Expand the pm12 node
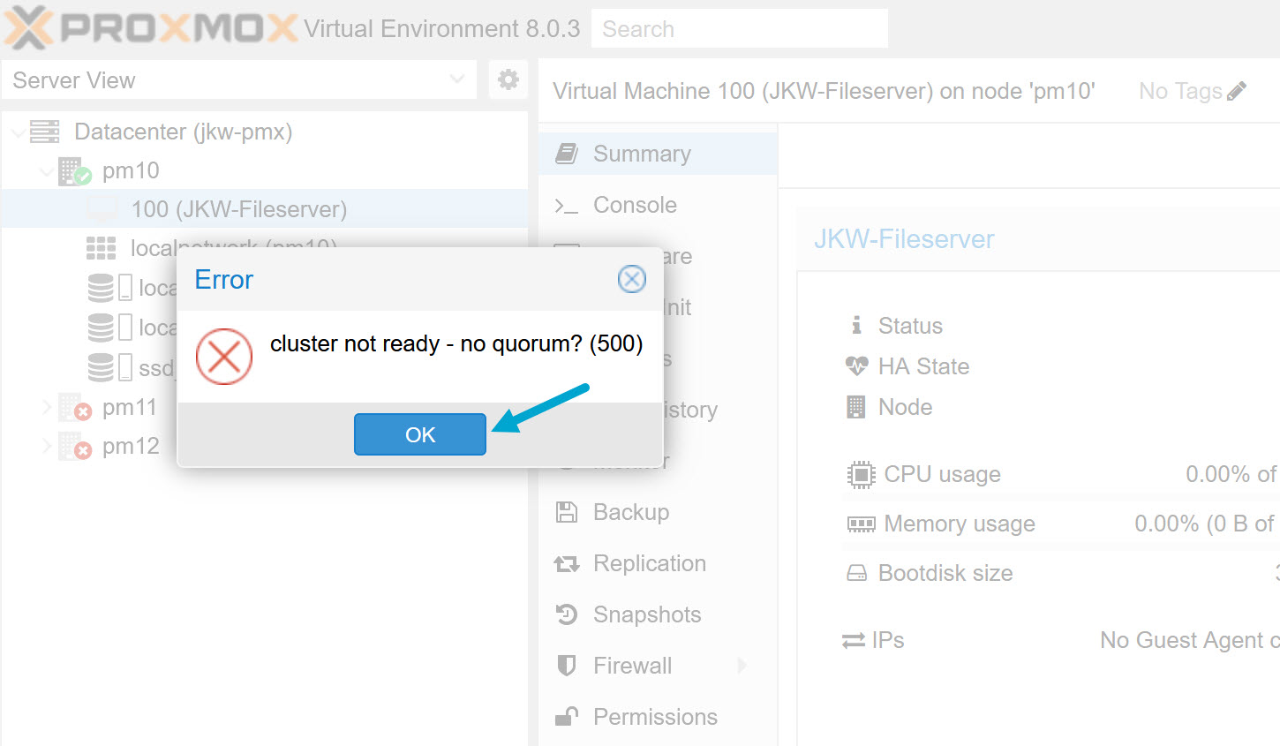This screenshot has height=746, width=1280. click(x=47, y=446)
